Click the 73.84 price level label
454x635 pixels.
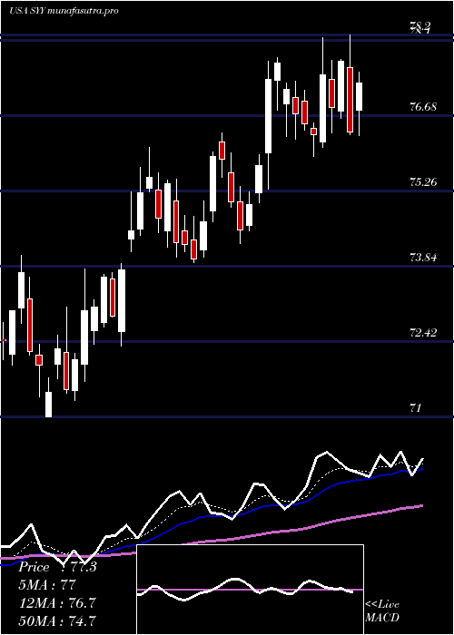tap(423, 257)
